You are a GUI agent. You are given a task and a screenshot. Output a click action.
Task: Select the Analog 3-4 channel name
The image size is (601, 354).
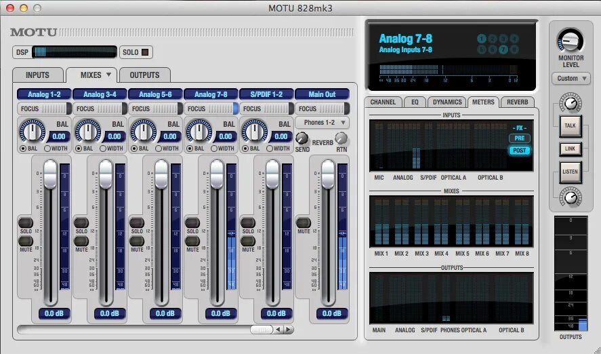coord(100,94)
